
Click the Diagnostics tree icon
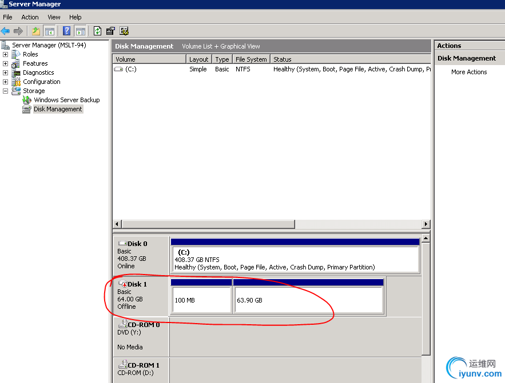[x=17, y=73]
